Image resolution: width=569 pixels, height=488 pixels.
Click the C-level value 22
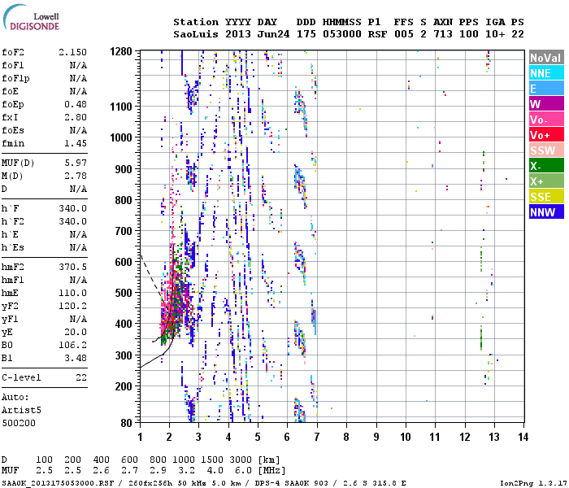tap(81, 377)
